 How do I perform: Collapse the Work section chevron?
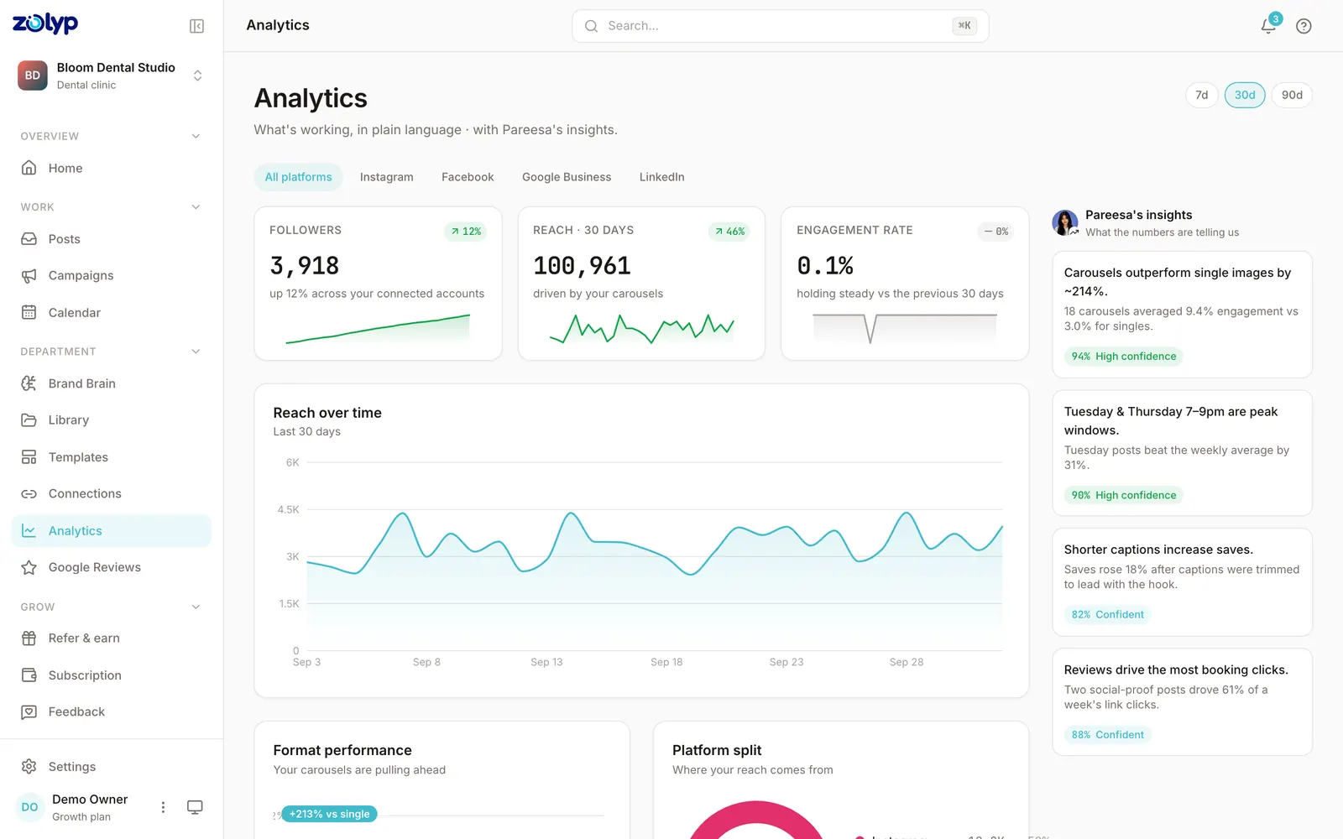[196, 207]
